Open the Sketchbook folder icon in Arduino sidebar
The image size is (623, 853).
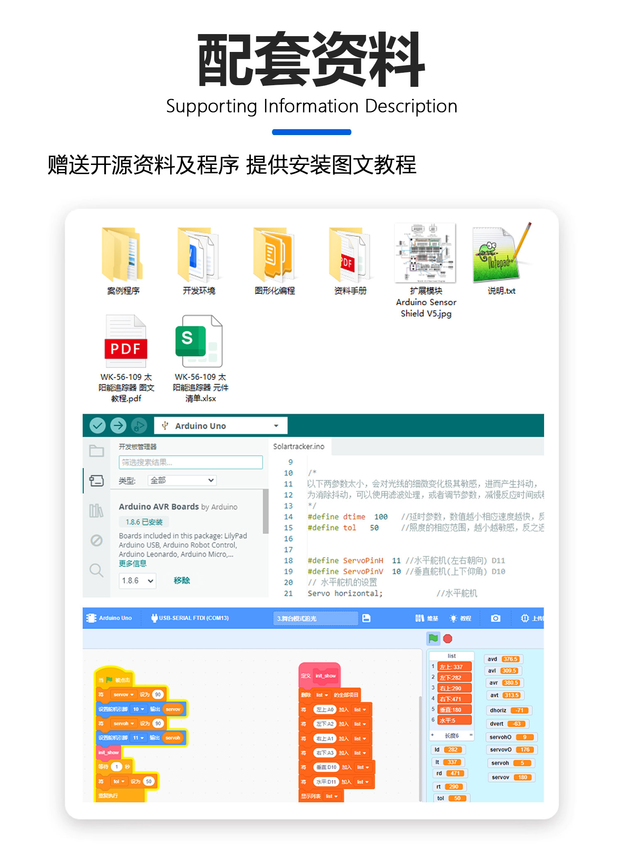(96, 451)
